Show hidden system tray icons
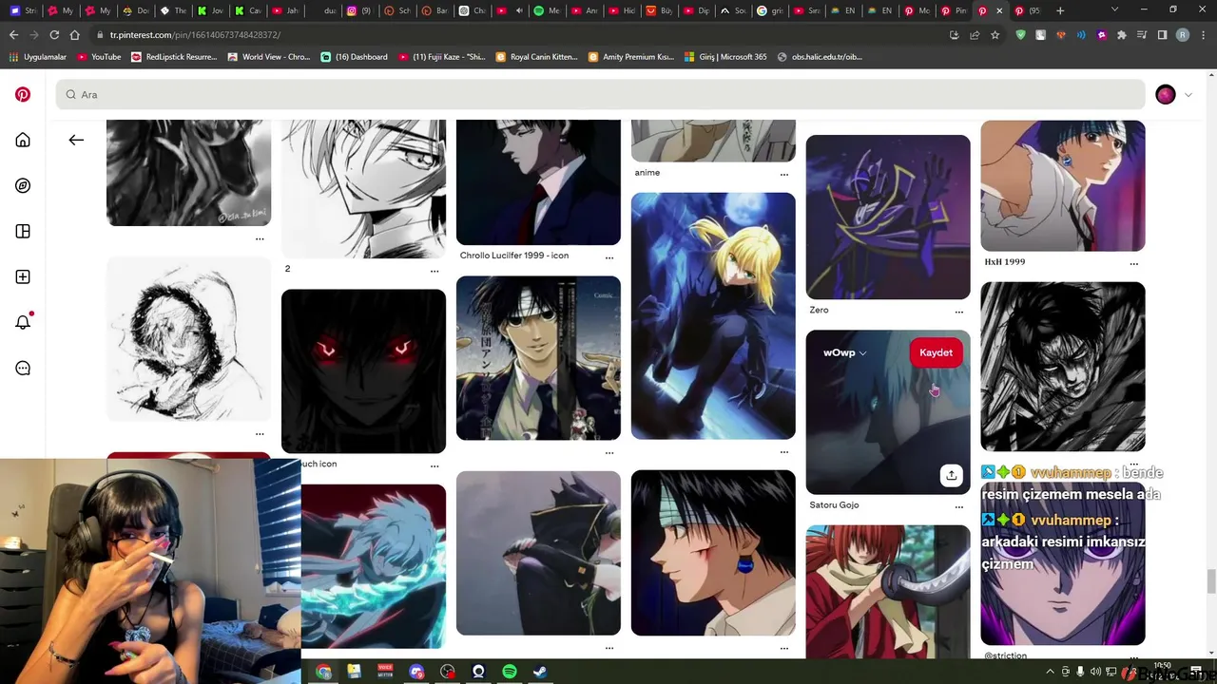This screenshot has width=1217, height=684. [x=1050, y=672]
